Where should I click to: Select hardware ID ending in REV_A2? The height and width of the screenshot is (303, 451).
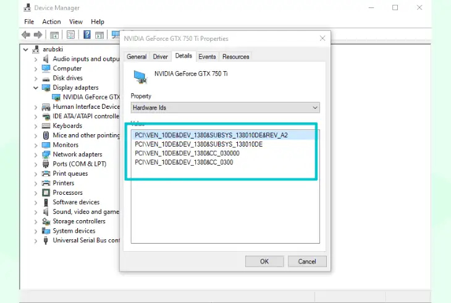pyautogui.click(x=211, y=135)
